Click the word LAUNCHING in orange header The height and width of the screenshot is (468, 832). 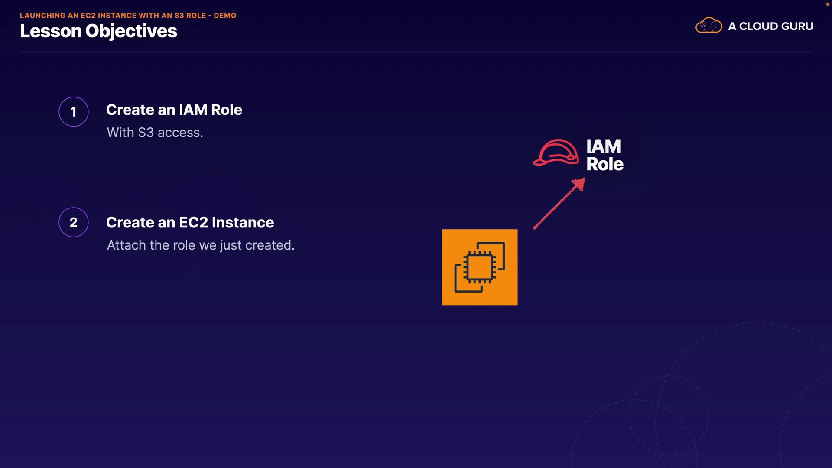42,16
